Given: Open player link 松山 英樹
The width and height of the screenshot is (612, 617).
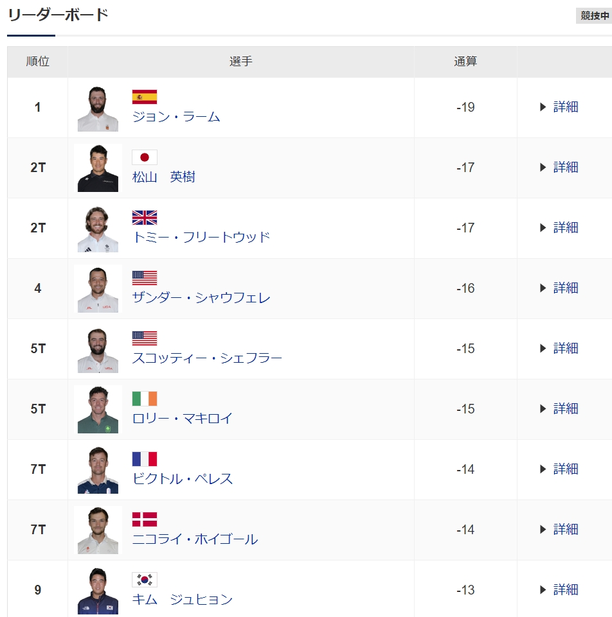Looking at the screenshot, I should click(163, 177).
